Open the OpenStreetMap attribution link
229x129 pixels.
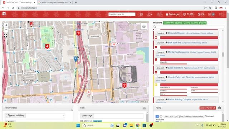click(133, 102)
